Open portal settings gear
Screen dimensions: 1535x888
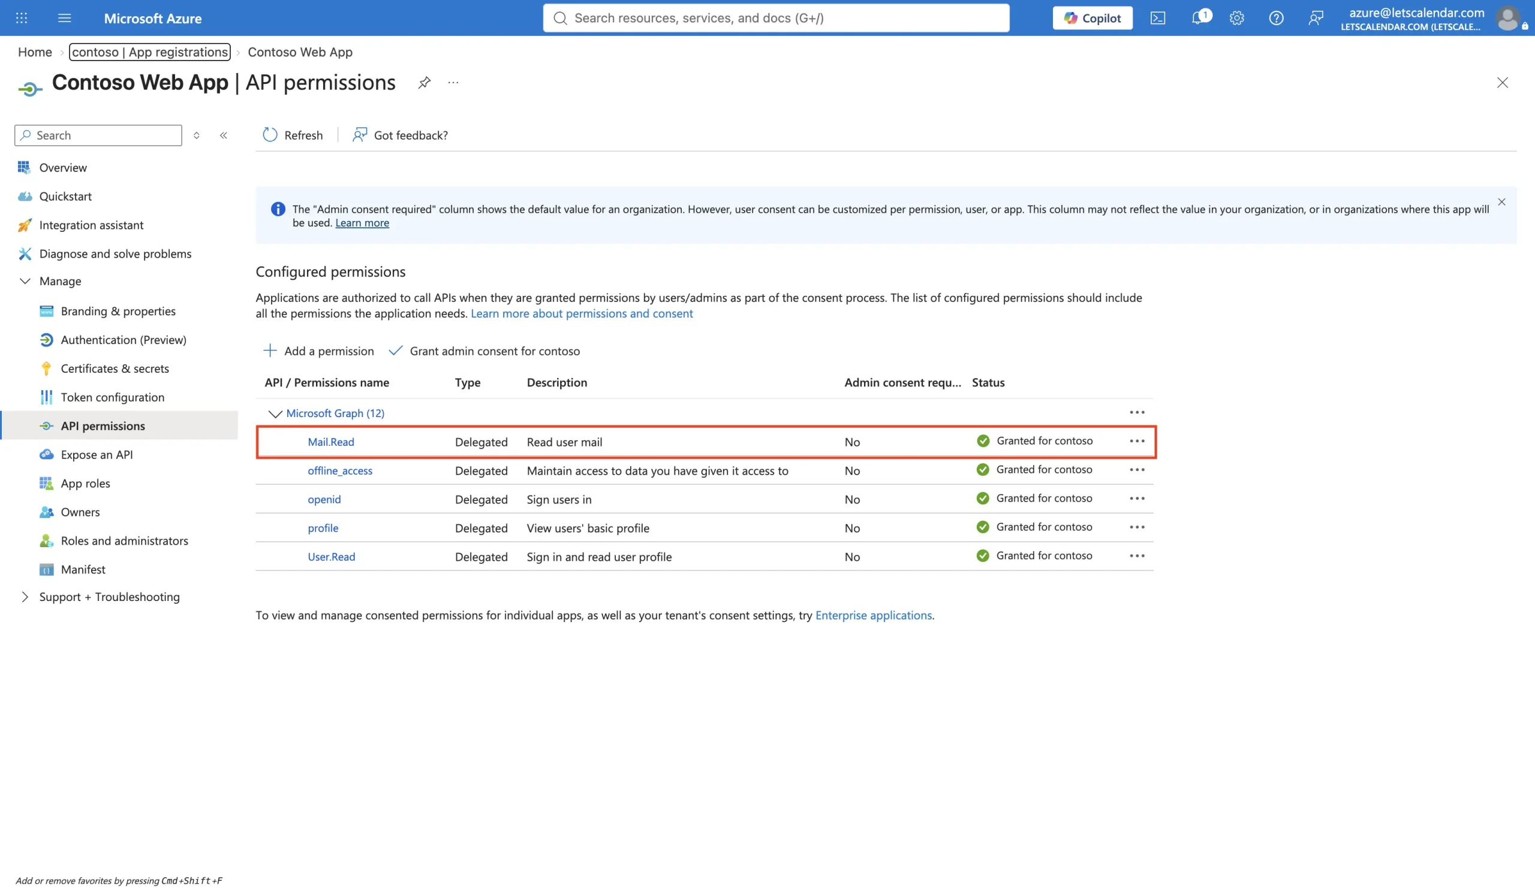pos(1236,17)
